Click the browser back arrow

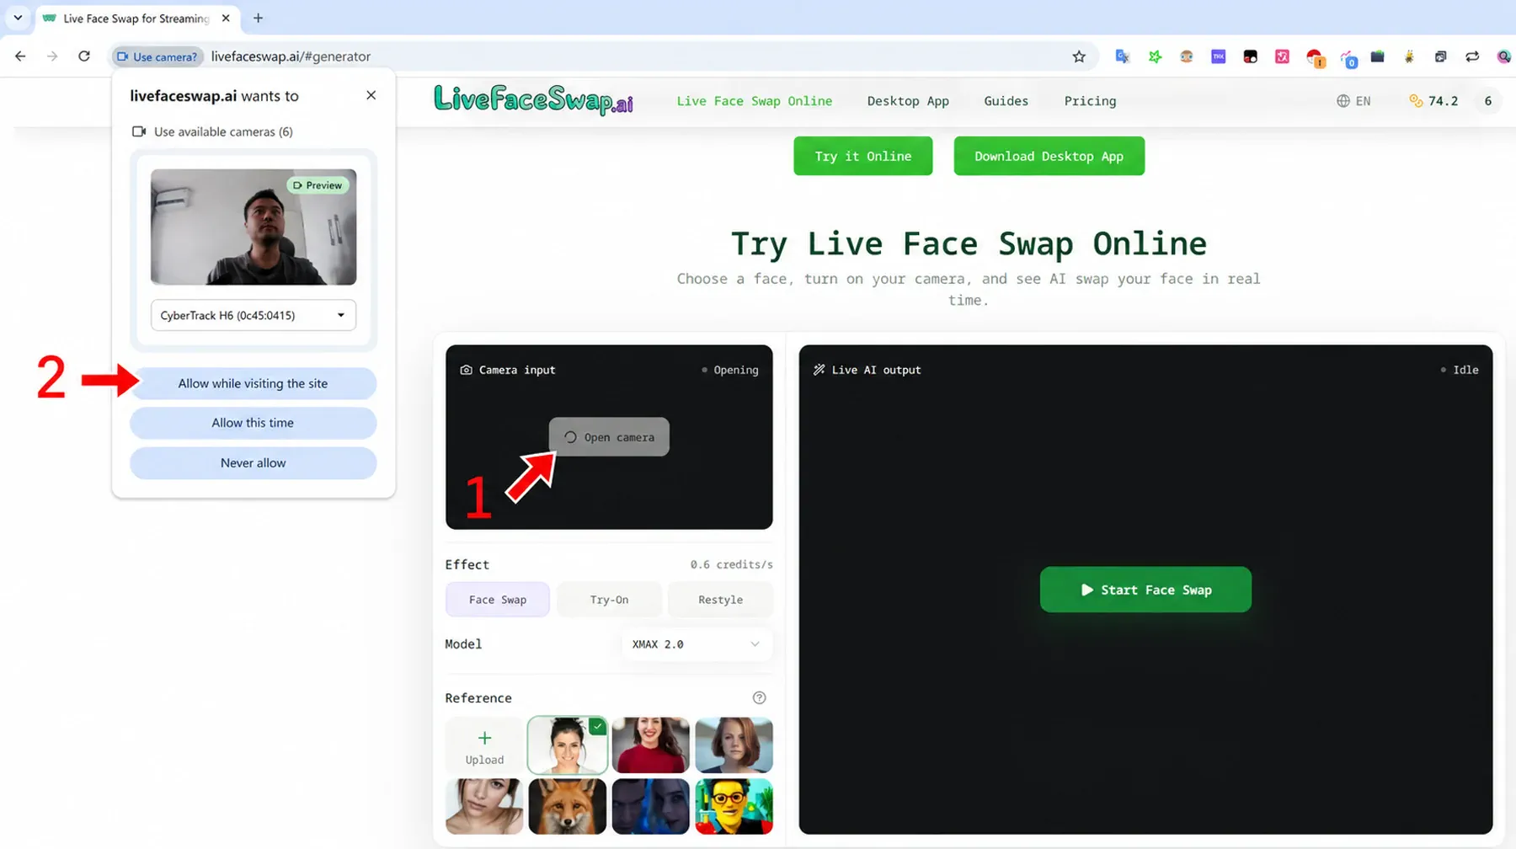point(20,56)
